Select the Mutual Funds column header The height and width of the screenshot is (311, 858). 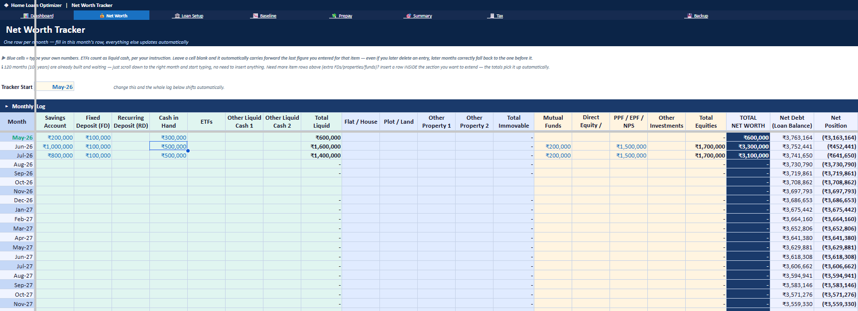[553, 122]
